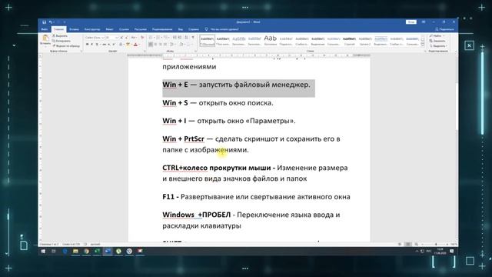Switch to print layout view in status bar

click(408, 244)
